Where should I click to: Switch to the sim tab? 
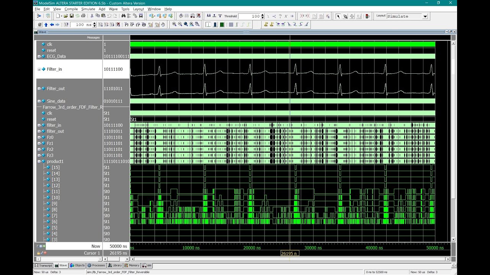(x=147, y=265)
